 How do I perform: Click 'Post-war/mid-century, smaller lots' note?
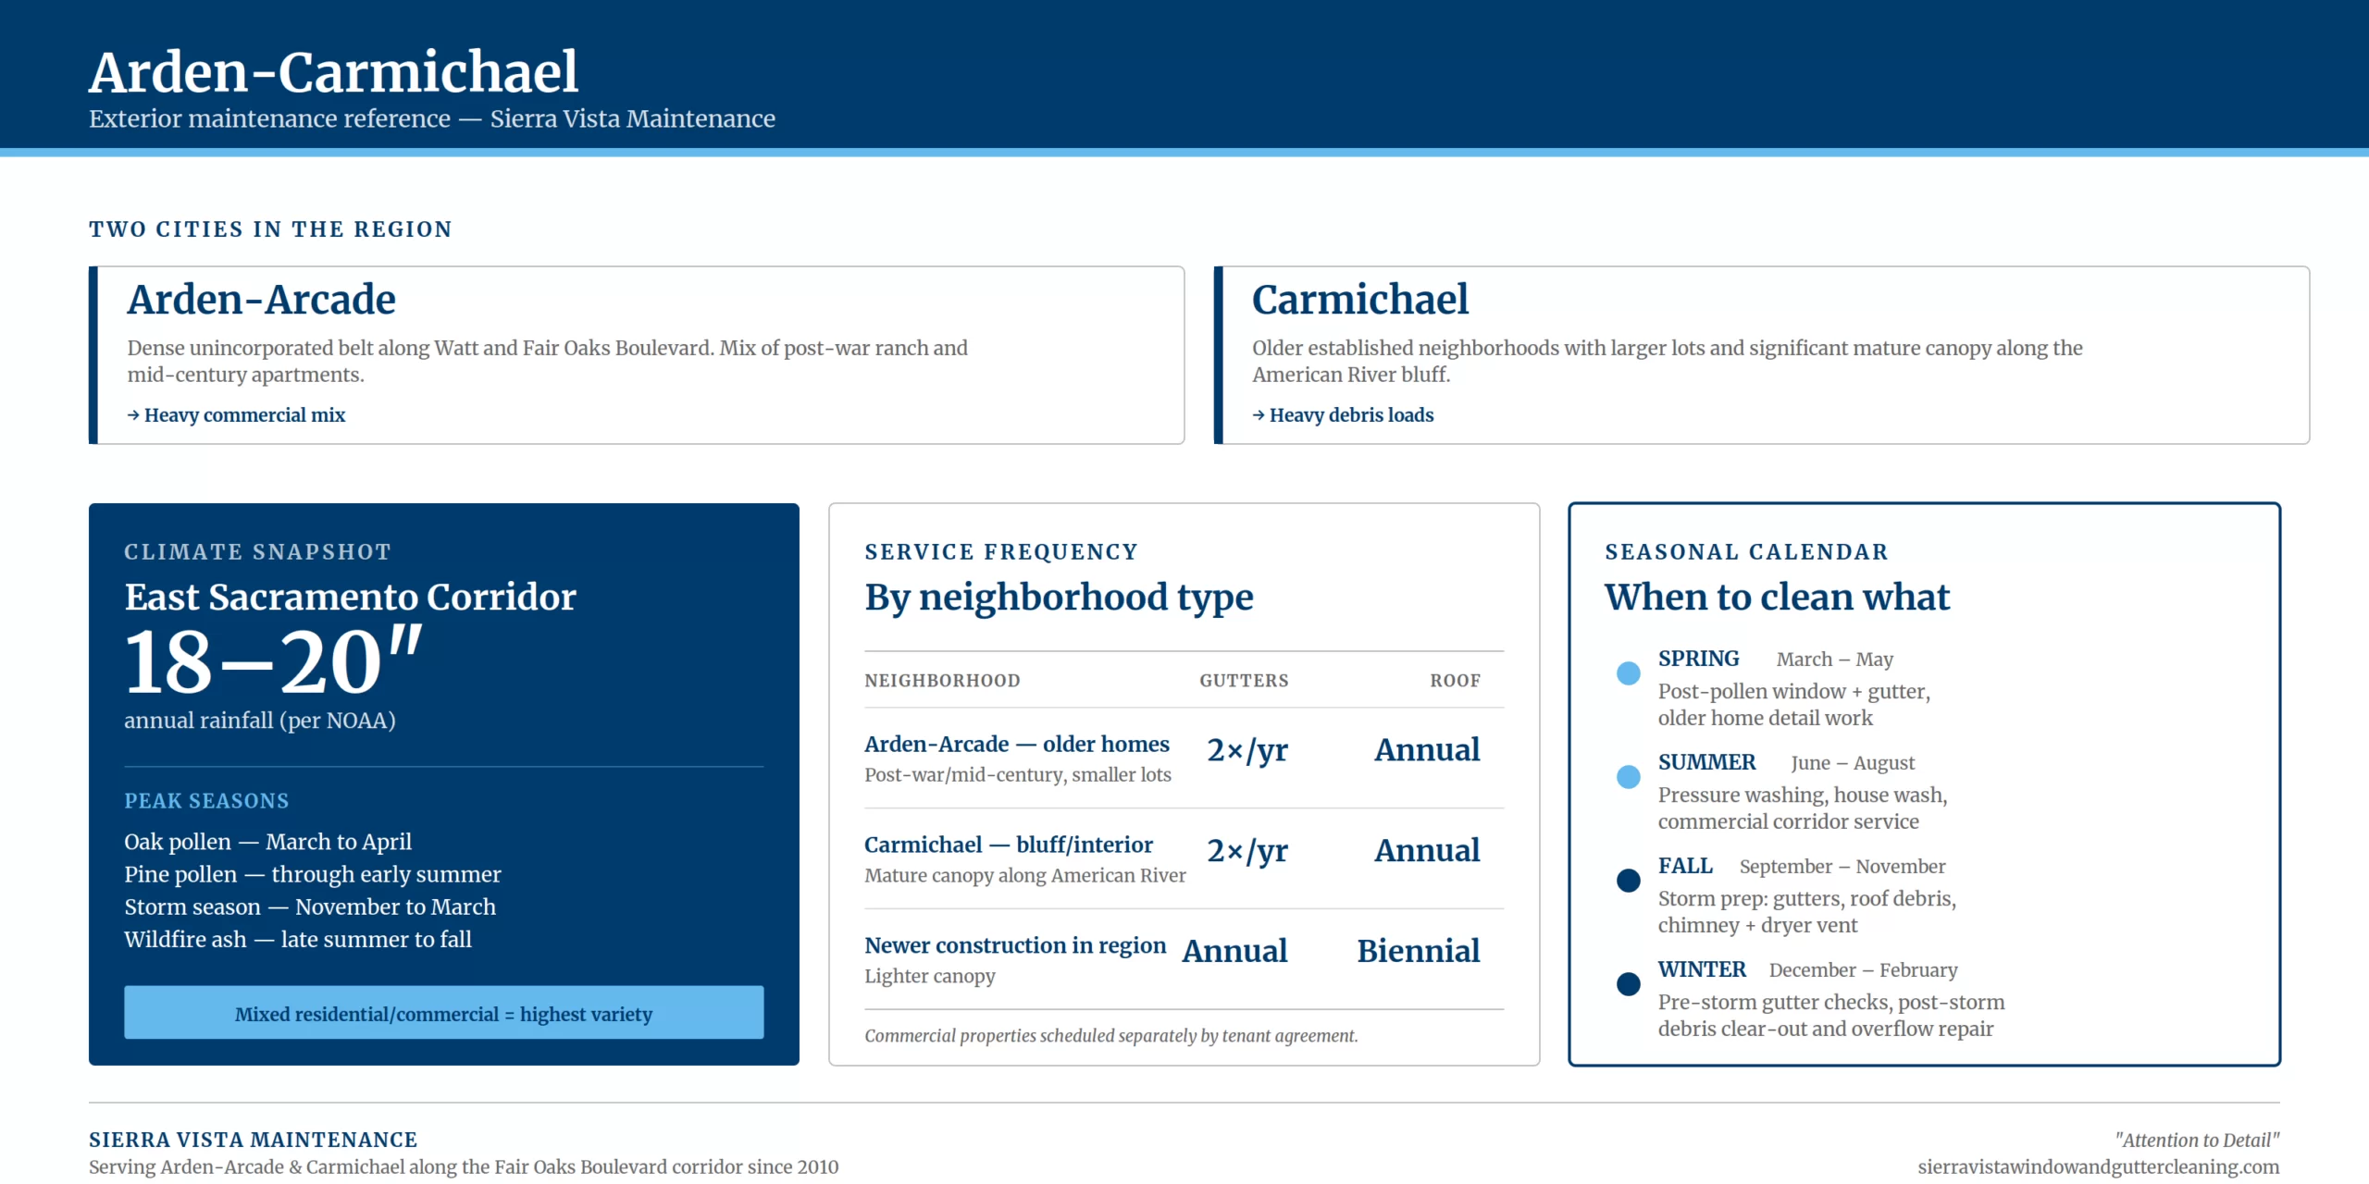pos(1018,775)
